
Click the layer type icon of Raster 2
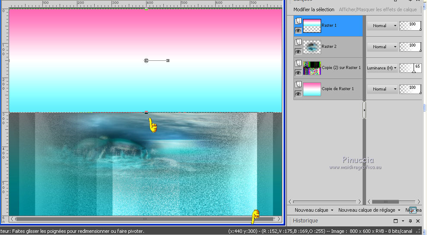point(298,42)
